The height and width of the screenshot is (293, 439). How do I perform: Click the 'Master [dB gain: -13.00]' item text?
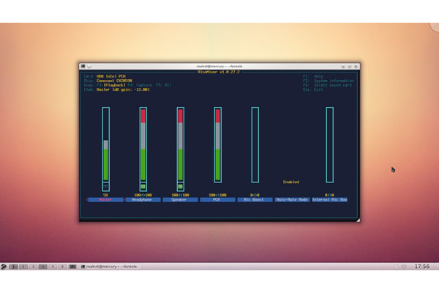click(x=123, y=89)
